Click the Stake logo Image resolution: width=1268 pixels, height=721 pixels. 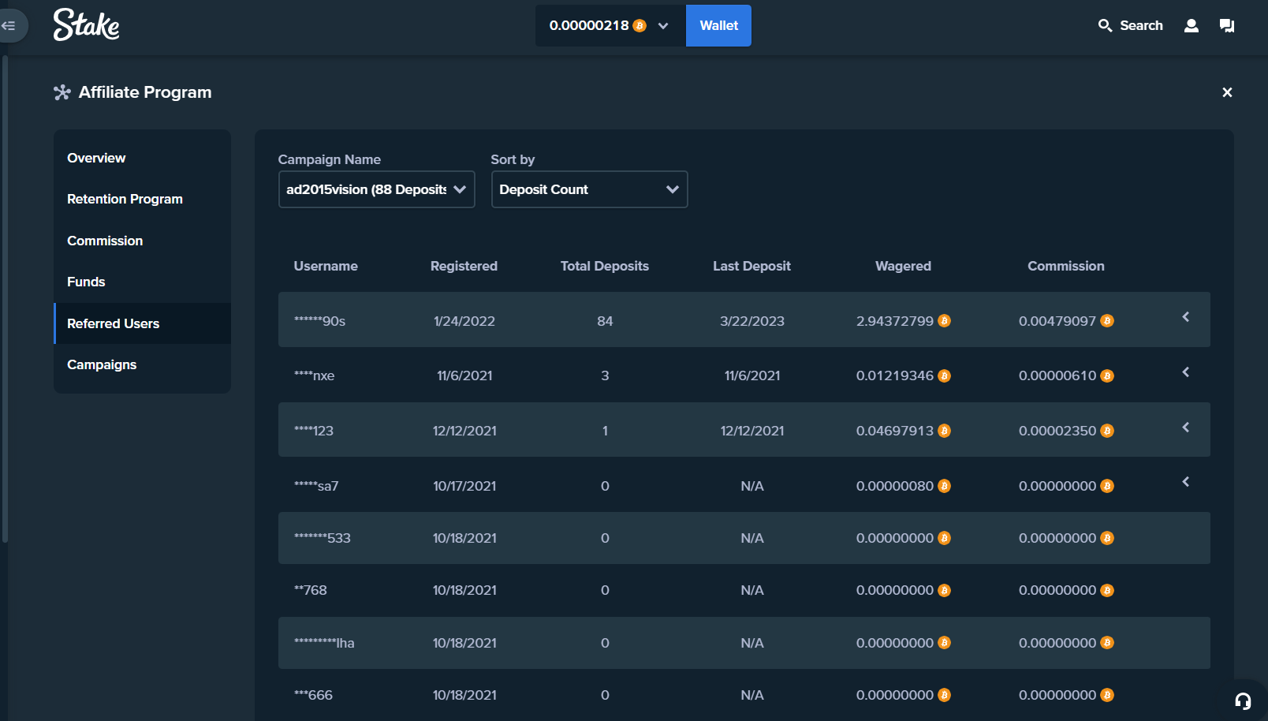(x=86, y=25)
